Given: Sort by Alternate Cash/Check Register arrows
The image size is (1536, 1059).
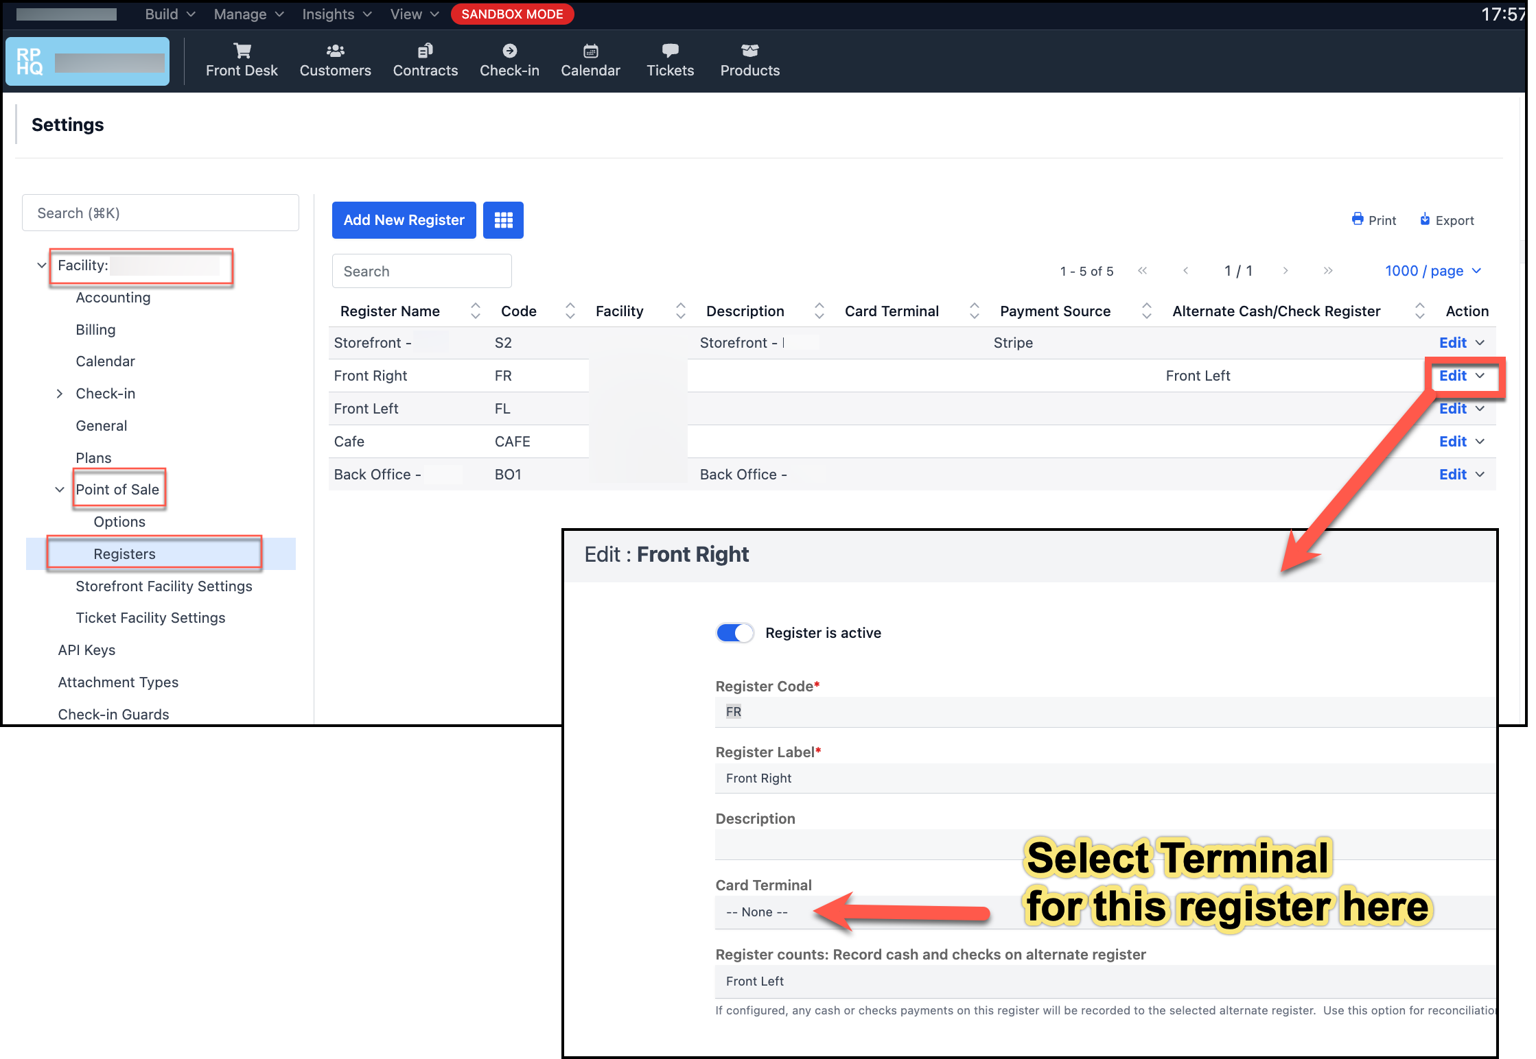Looking at the screenshot, I should click(1420, 311).
